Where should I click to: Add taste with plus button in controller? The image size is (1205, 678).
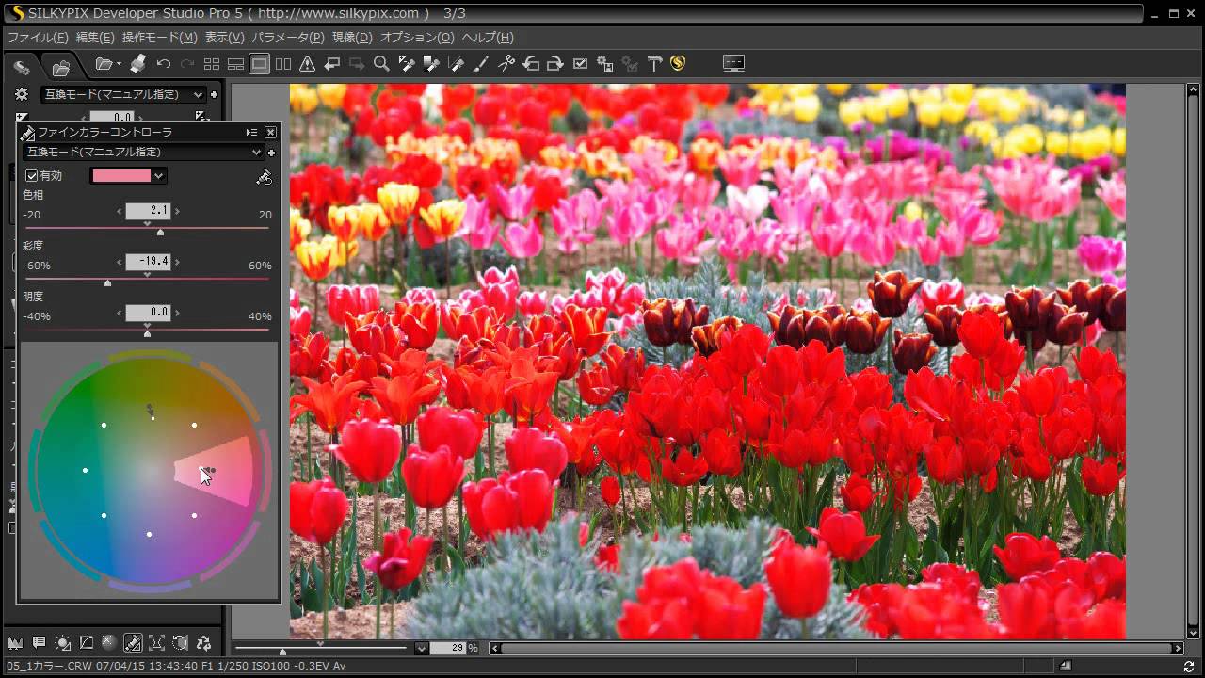271,153
